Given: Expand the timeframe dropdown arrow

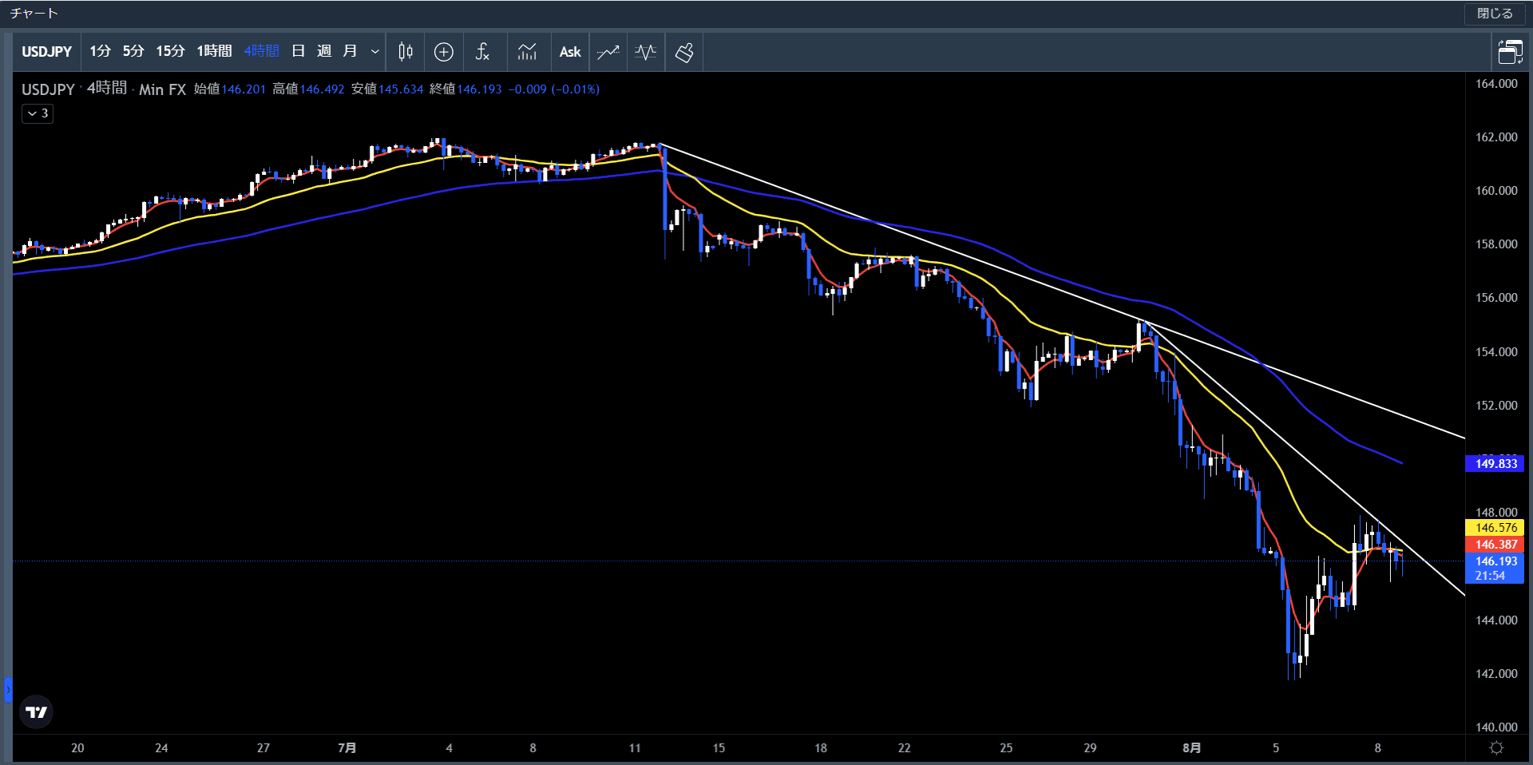Looking at the screenshot, I should [x=375, y=52].
